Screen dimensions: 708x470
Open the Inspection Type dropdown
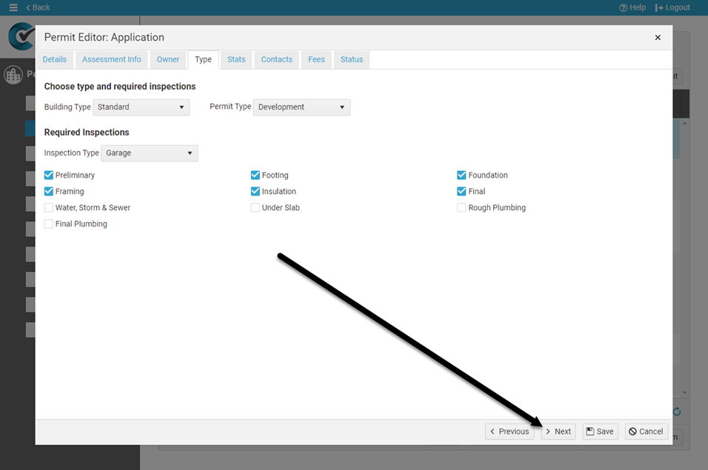(x=150, y=153)
